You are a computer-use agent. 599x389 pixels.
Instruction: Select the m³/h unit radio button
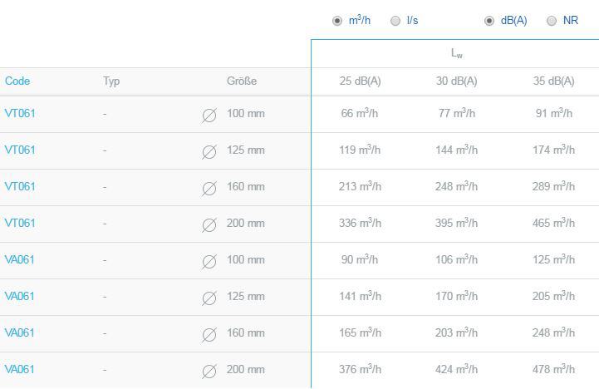337,21
